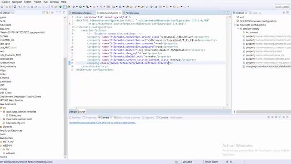The width and height of the screenshot is (291, 164).
Task: Collapse the local.tutos.tutorials1.entities package
Action: click(x=1, y=112)
